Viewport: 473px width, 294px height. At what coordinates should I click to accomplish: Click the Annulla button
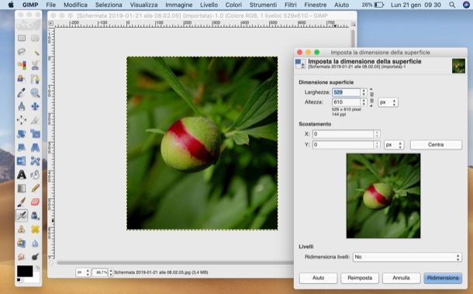(x=401, y=278)
